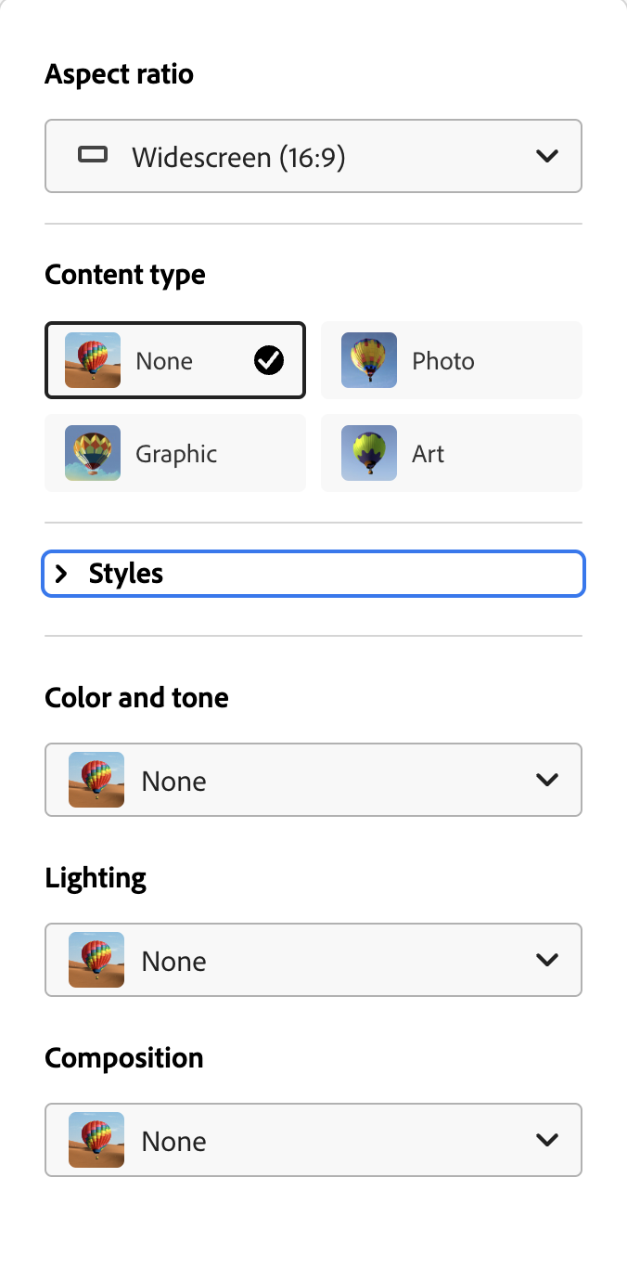The image size is (627, 1281).
Task: Open the Aspect ratio Widescreen dropdown
Action: pos(313,156)
